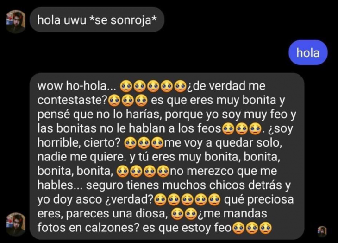Click the four emojis before "no merezco"
This screenshot has width=338, height=243.
coord(143,171)
